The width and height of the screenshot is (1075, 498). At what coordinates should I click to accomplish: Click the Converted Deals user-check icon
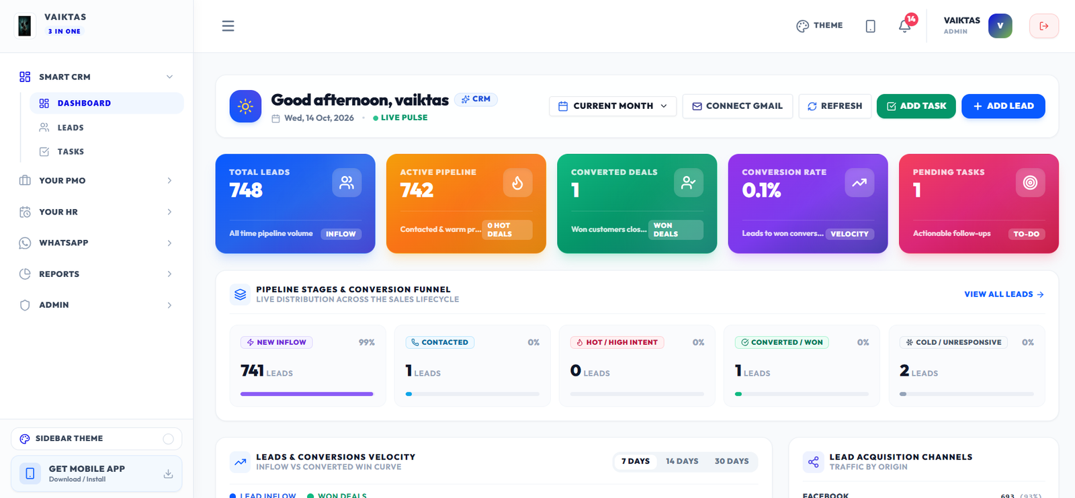689,182
